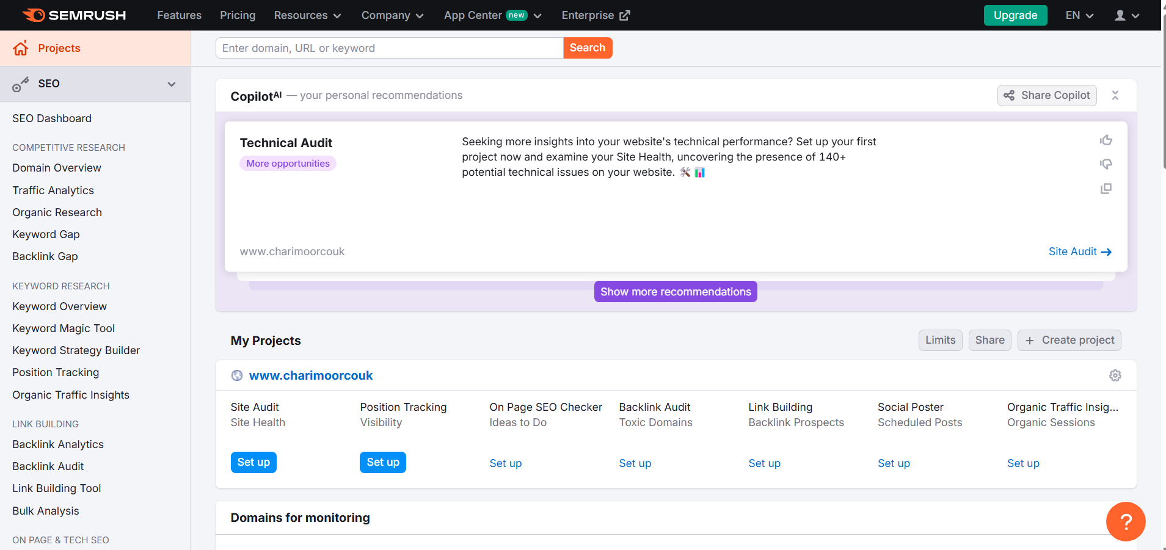Collapse the Copilot recommendations panel

[1115, 95]
